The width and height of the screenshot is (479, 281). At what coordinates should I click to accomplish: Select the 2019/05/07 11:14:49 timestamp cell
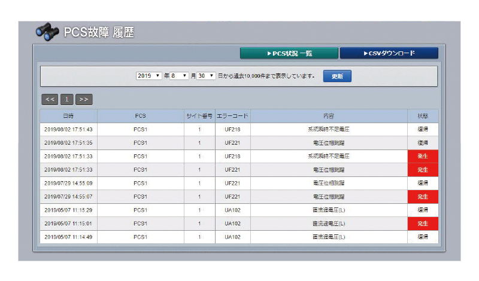[x=68, y=237]
